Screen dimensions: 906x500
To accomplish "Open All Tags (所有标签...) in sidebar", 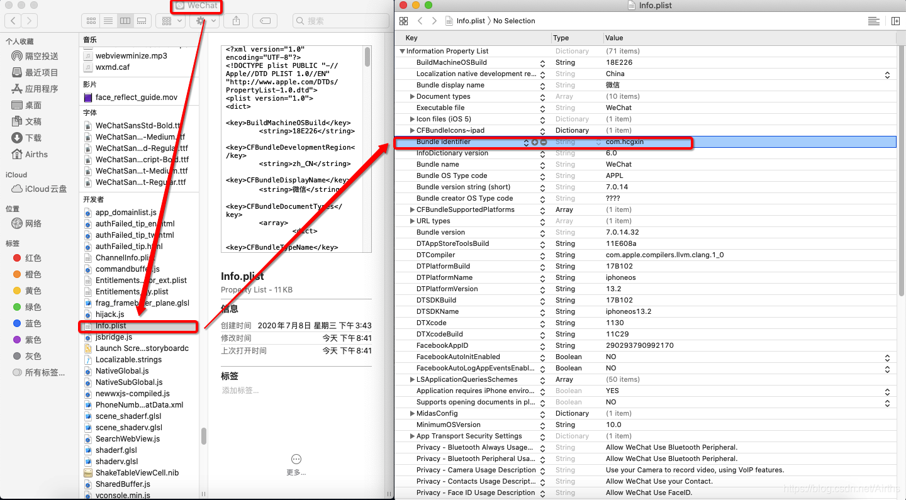I will point(40,372).
